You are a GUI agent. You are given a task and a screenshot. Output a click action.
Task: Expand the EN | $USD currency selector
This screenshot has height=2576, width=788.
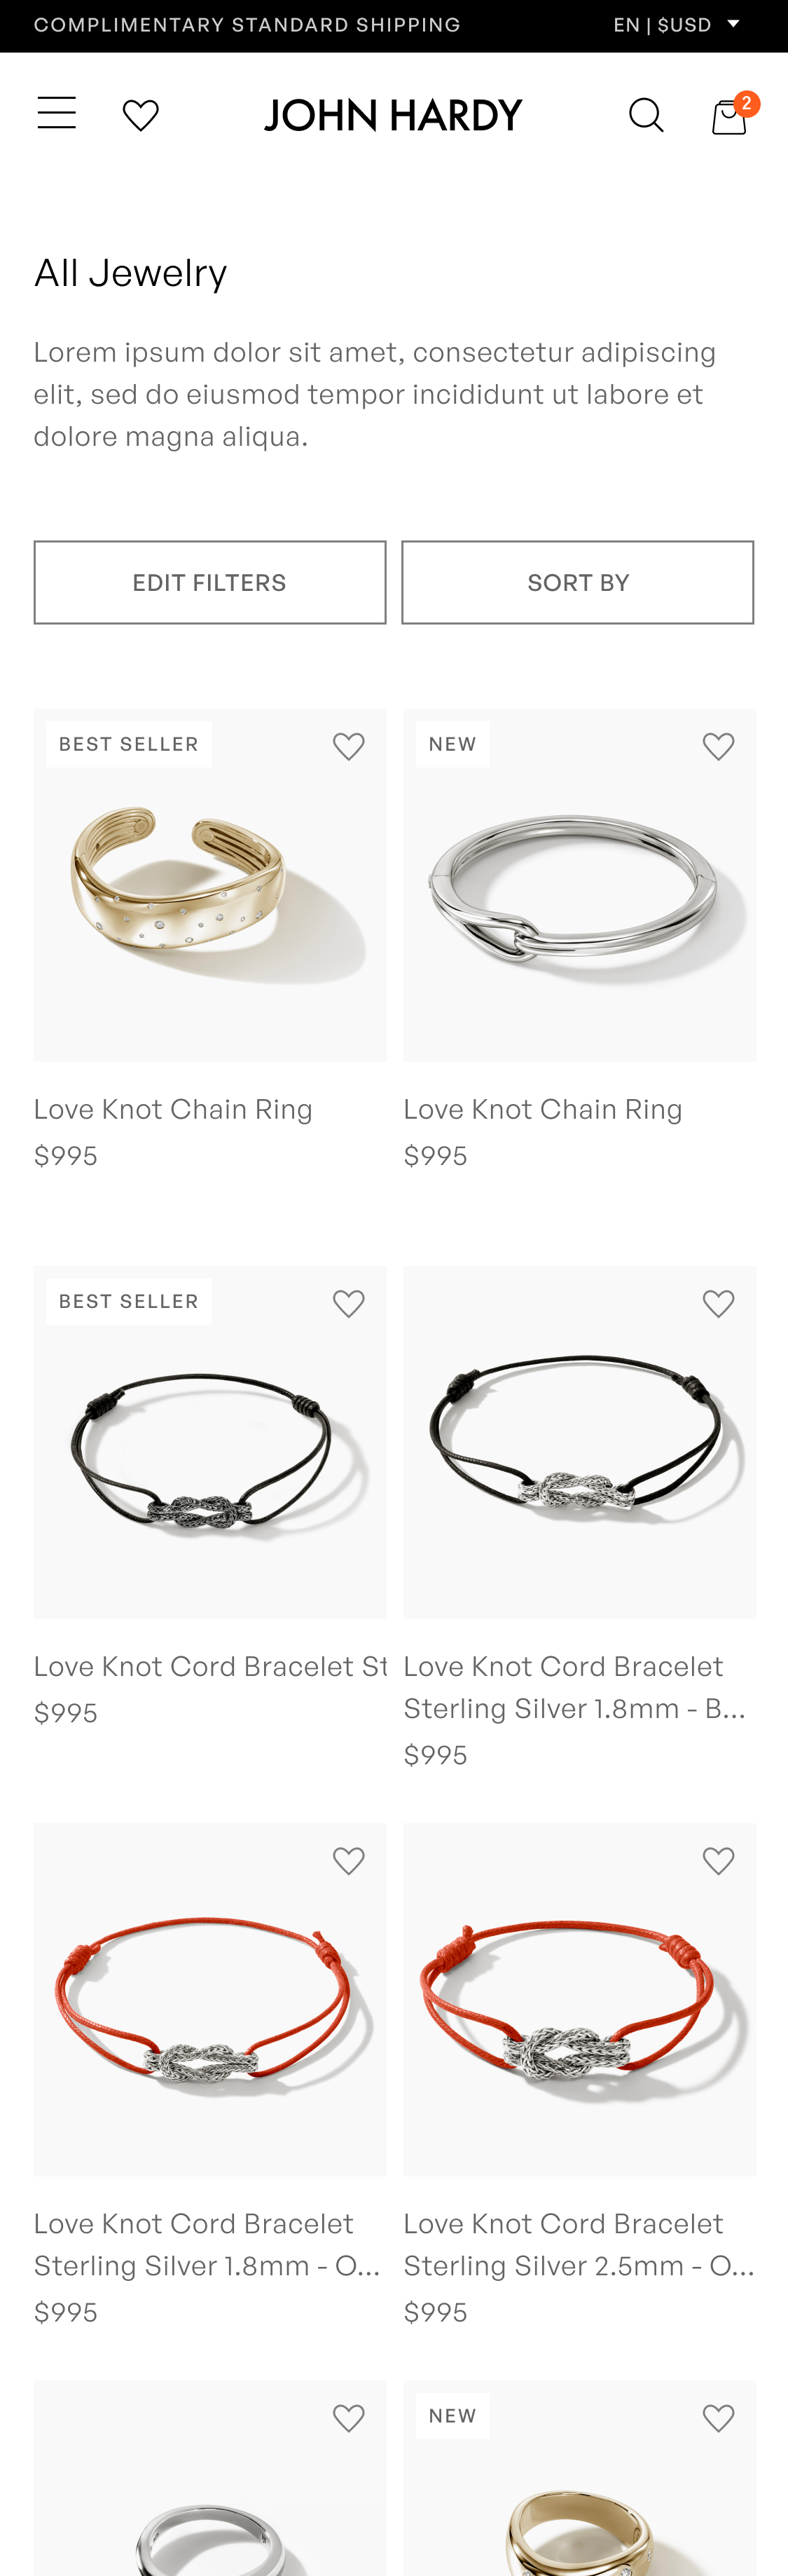(676, 25)
